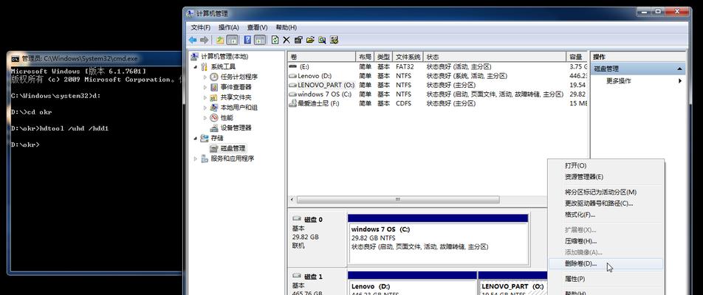Viewport: 703px width, 295px height.
Task: Choose 格式化(F)... in context menu
Action: (x=606, y=215)
